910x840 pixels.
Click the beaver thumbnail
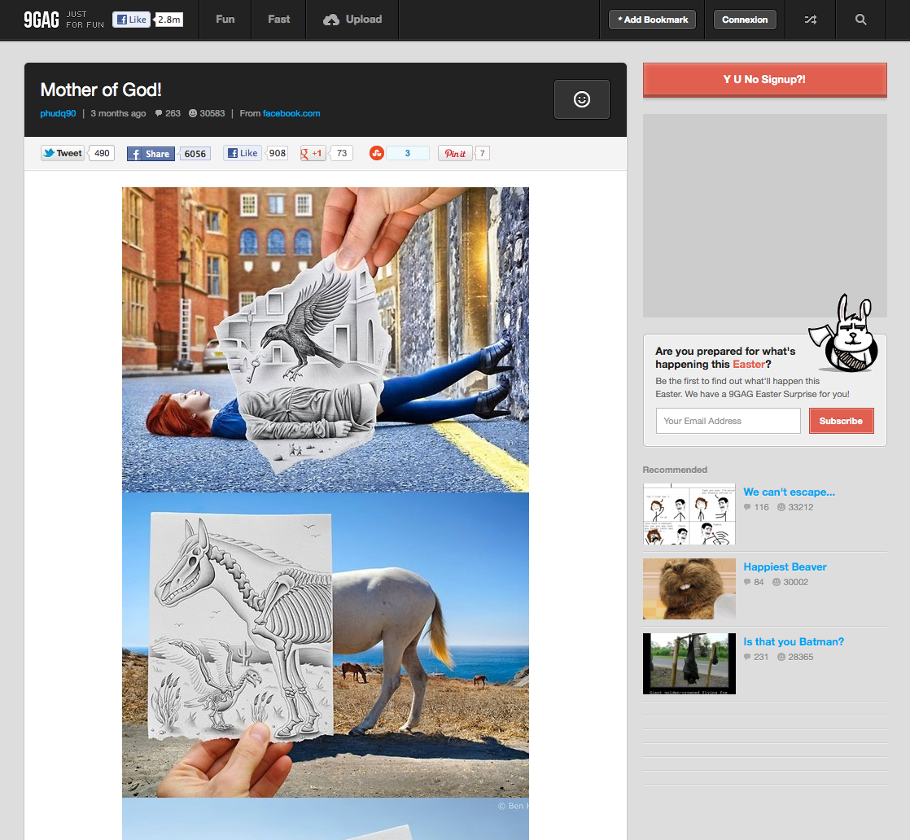coord(689,588)
